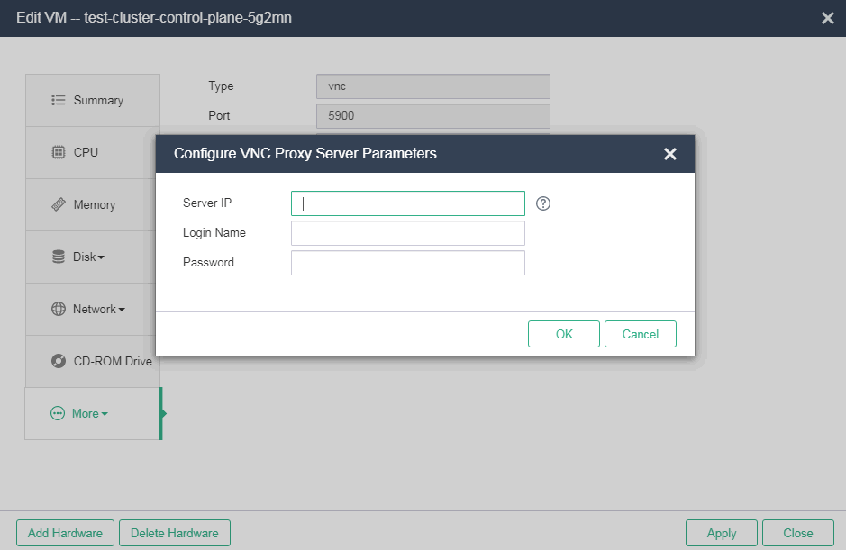Viewport: 846px width, 550px height.
Task: Focus the Server IP field
Action: click(x=408, y=203)
